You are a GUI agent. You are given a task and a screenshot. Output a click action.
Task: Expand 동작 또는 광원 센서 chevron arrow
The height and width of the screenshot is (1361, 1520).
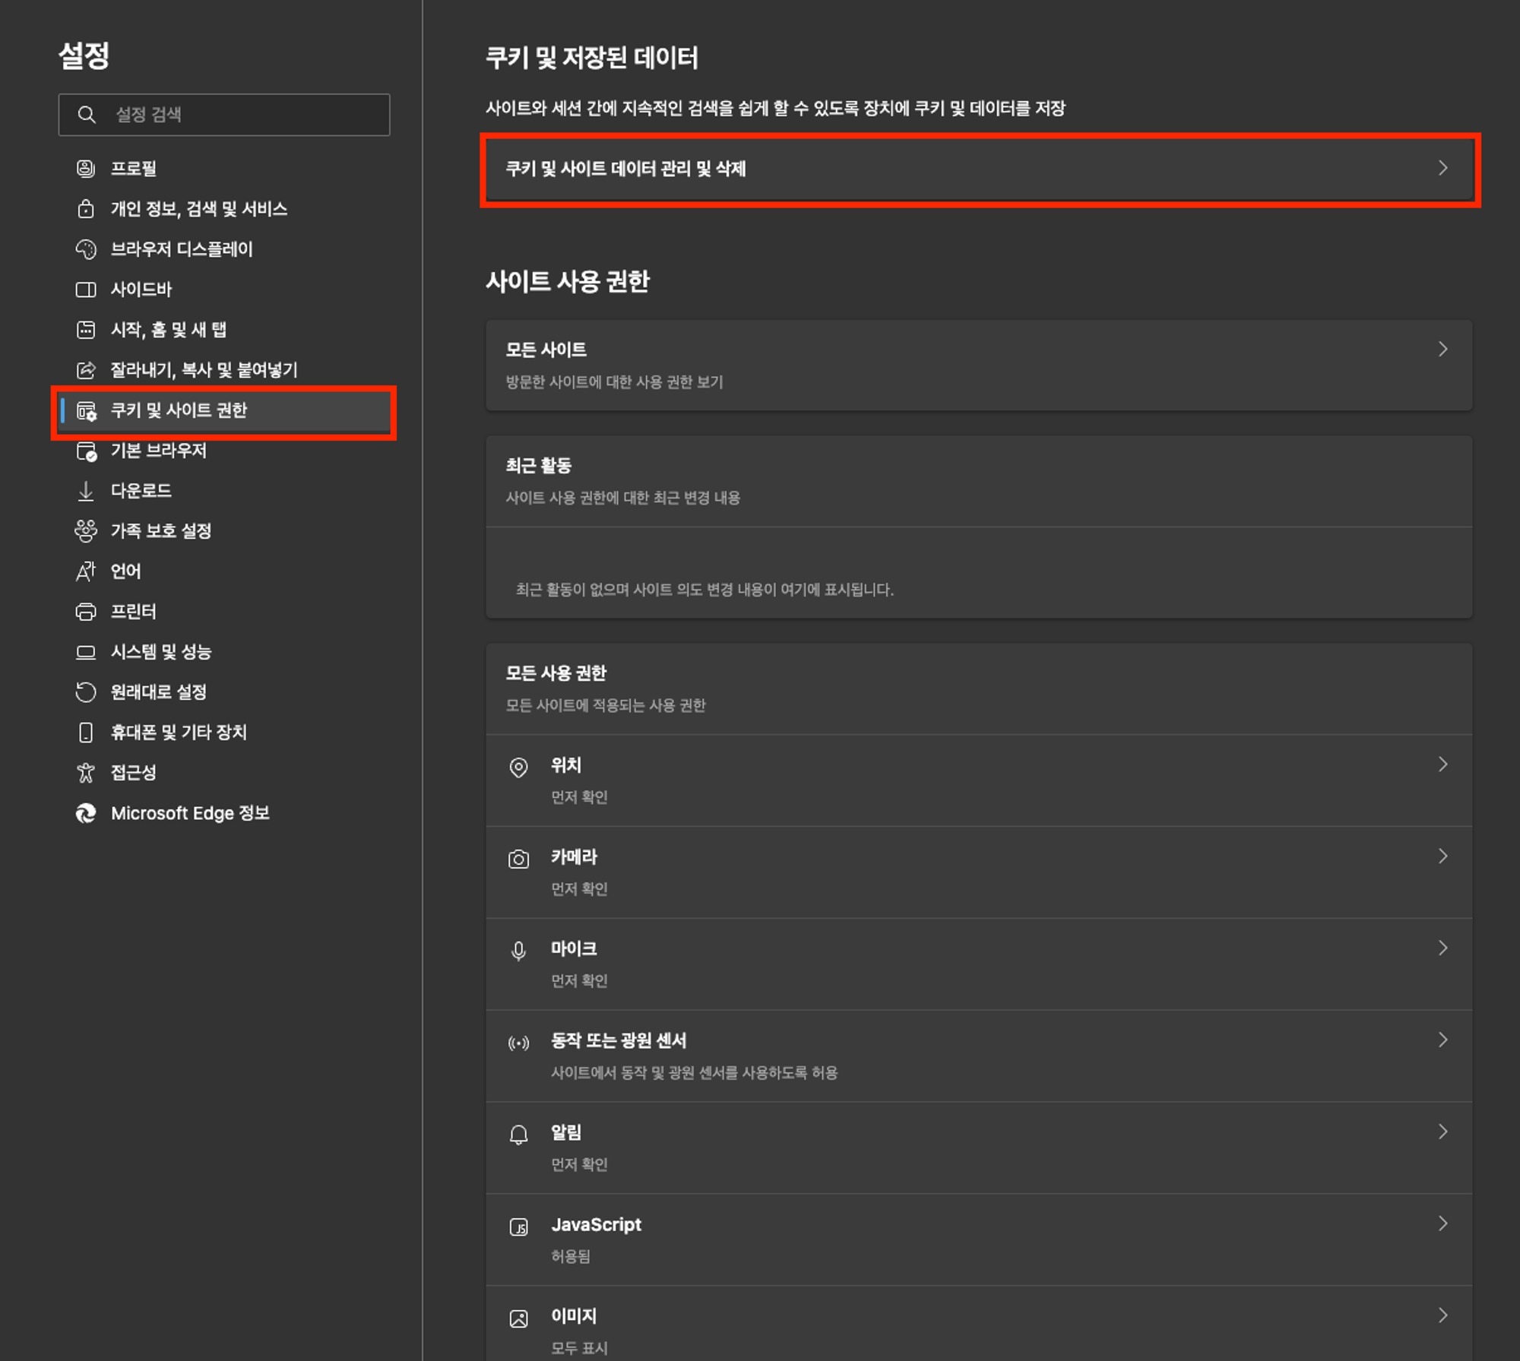(1442, 1039)
